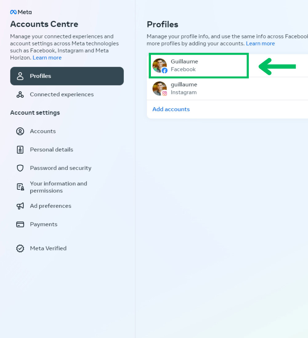
Task: Open Password and security settings
Action: point(60,168)
